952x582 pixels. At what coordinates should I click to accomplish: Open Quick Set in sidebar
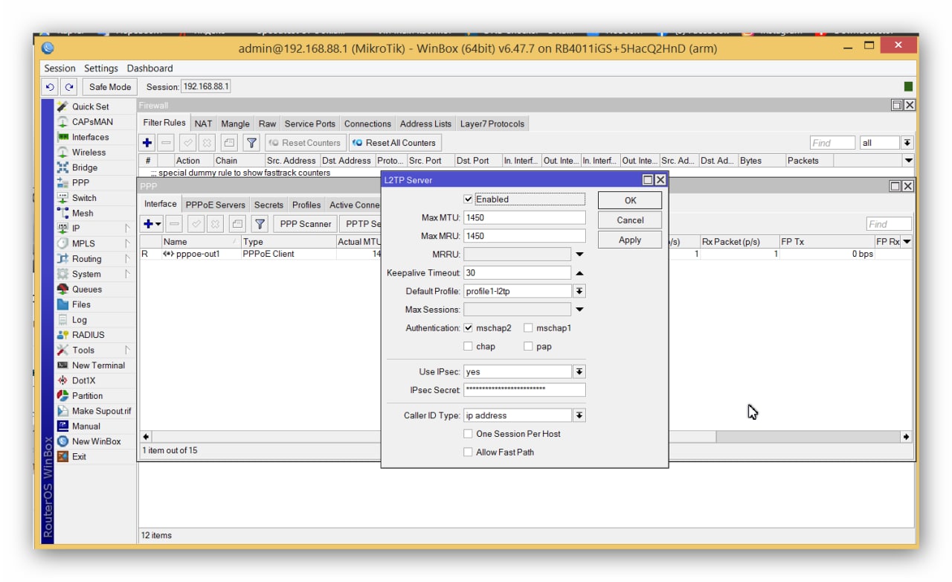coord(90,106)
